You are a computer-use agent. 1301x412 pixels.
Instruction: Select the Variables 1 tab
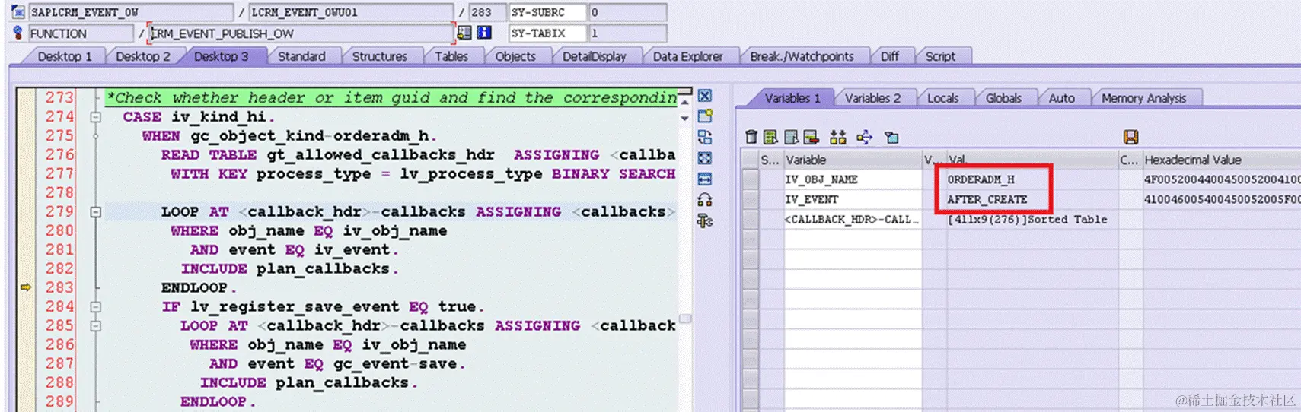click(792, 98)
